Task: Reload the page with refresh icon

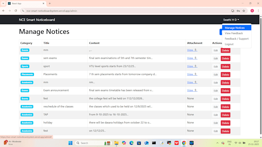Action: [16, 11]
